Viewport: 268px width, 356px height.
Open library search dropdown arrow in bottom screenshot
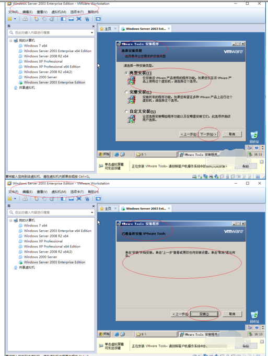[x=92, y=212]
